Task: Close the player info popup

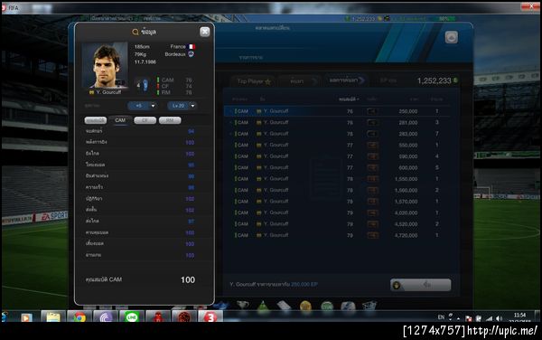Action: click(x=205, y=32)
